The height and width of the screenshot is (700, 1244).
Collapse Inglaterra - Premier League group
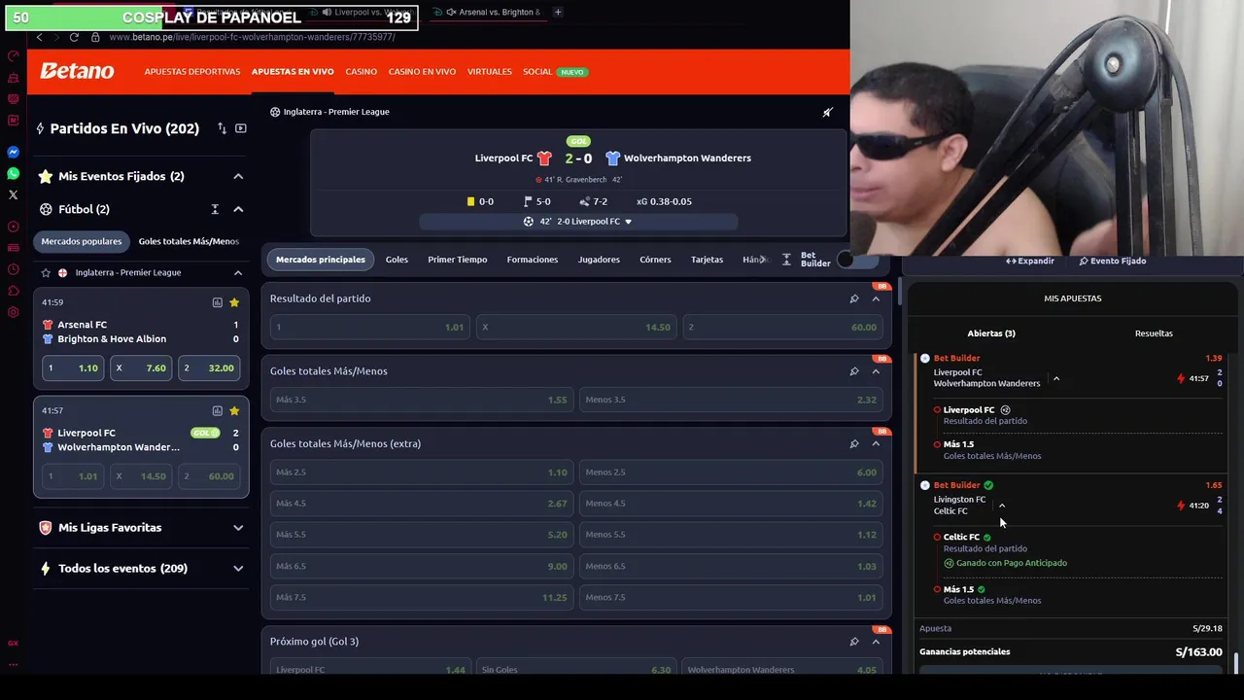click(x=238, y=272)
